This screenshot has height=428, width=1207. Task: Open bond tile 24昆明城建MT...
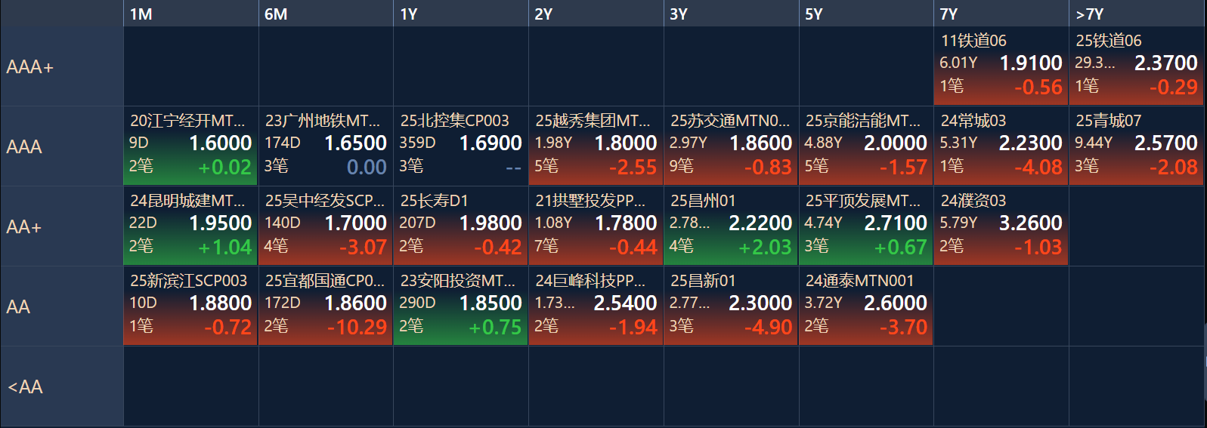[190, 226]
